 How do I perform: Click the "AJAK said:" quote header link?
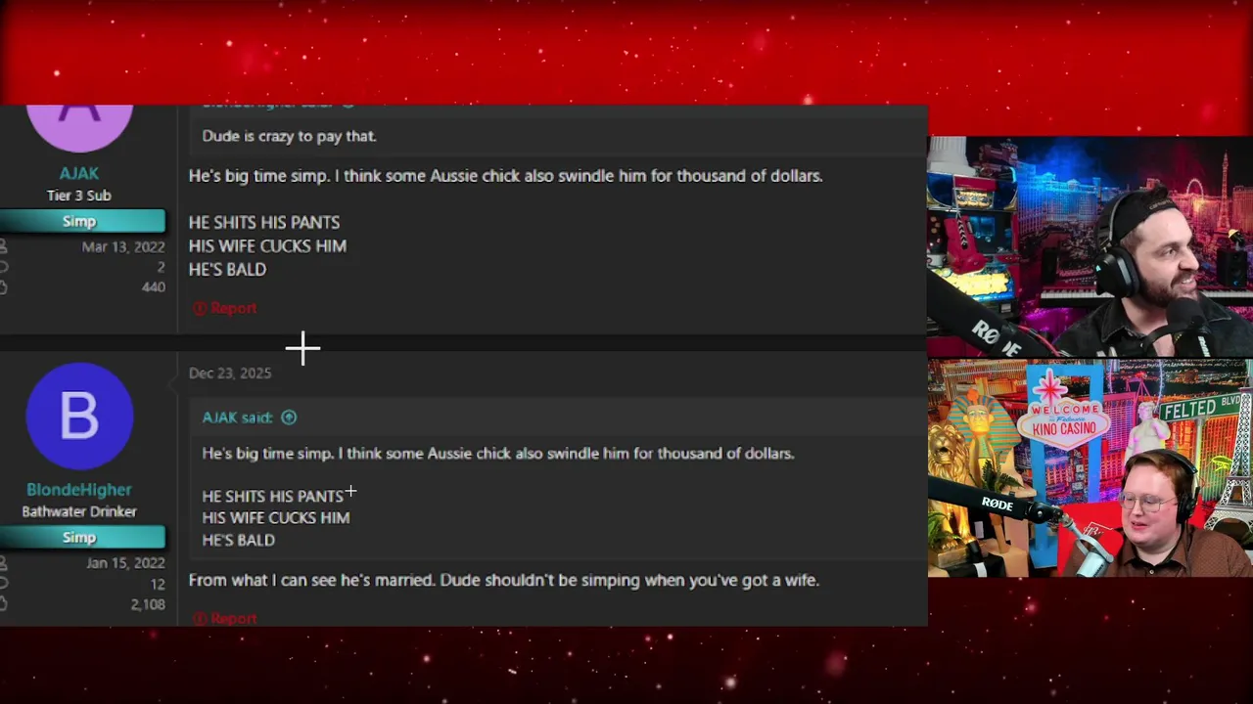coord(238,418)
